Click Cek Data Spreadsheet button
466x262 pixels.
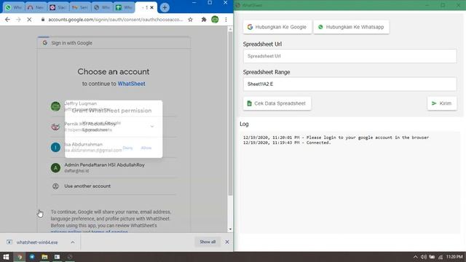(x=277, y=103)
